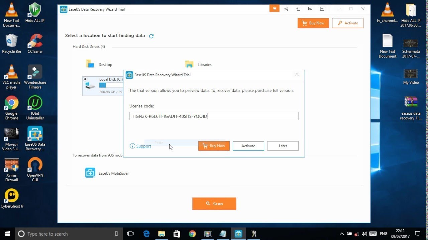The image size is (428, 240).
Task: Open IObit Uninstaller shortcut
Action: point(35,108)
